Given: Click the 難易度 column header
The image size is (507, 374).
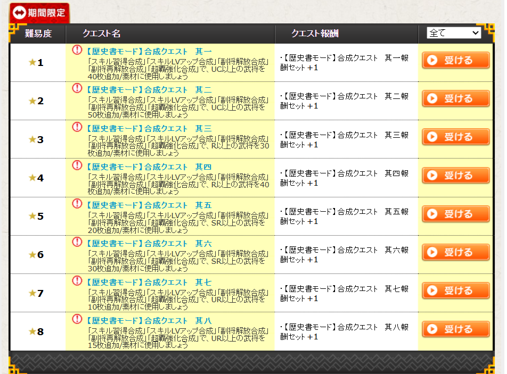Looking at the screenshot, I should (x=38, y=34).
